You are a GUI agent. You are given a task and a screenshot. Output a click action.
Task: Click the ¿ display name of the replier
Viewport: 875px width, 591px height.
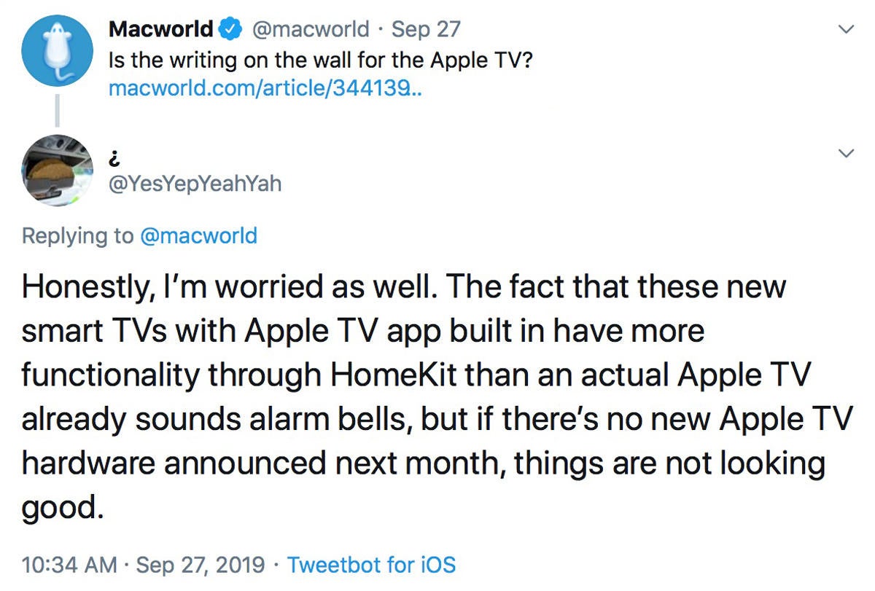[x=113, y=154]
